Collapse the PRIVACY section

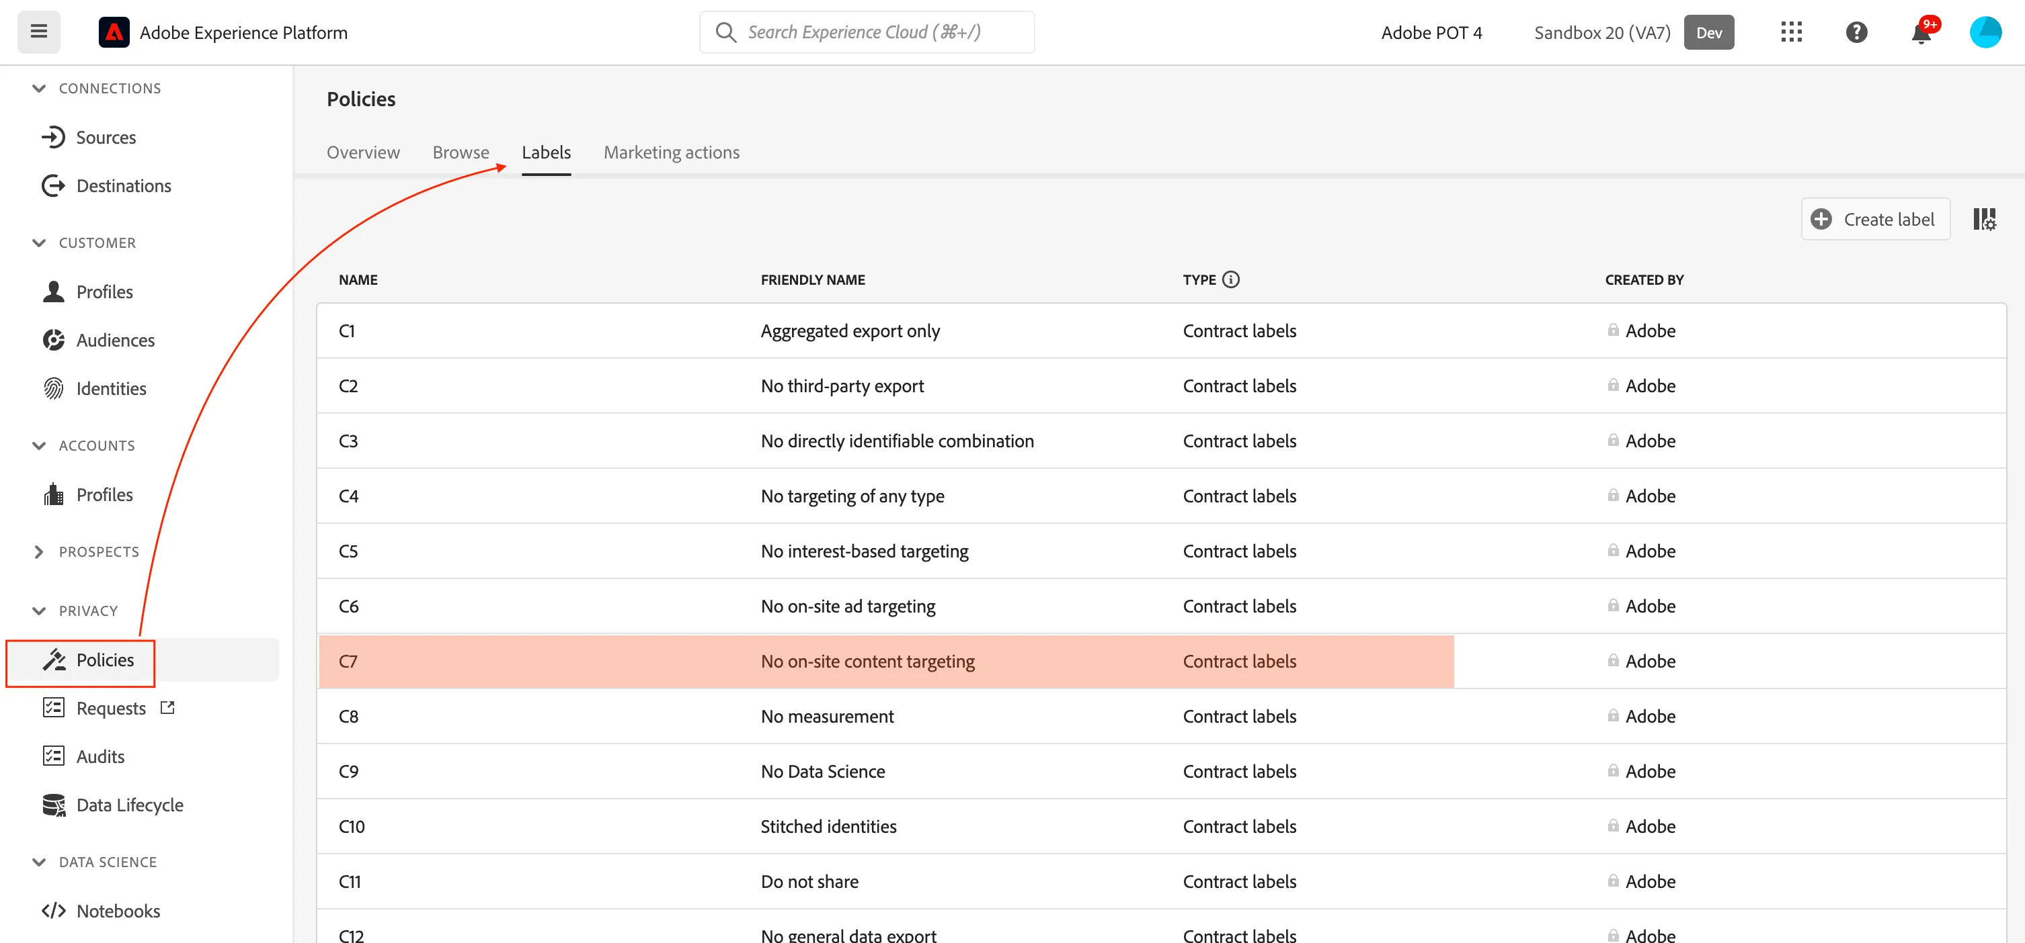(x=38, y=611)
